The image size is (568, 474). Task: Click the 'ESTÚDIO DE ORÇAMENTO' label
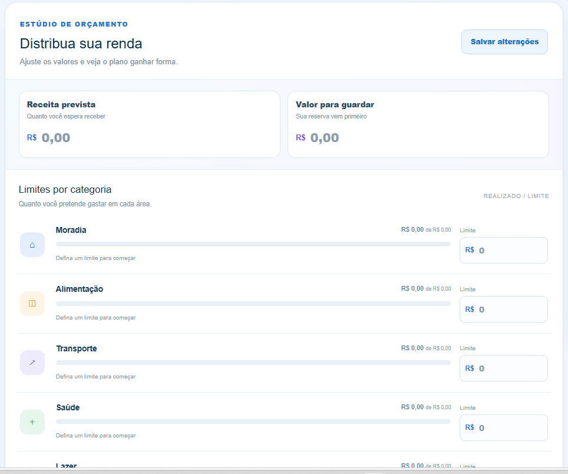[74, 24]
